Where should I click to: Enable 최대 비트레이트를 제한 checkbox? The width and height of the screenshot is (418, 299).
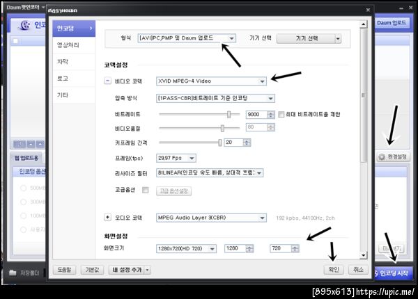click(x=281, y=115)
